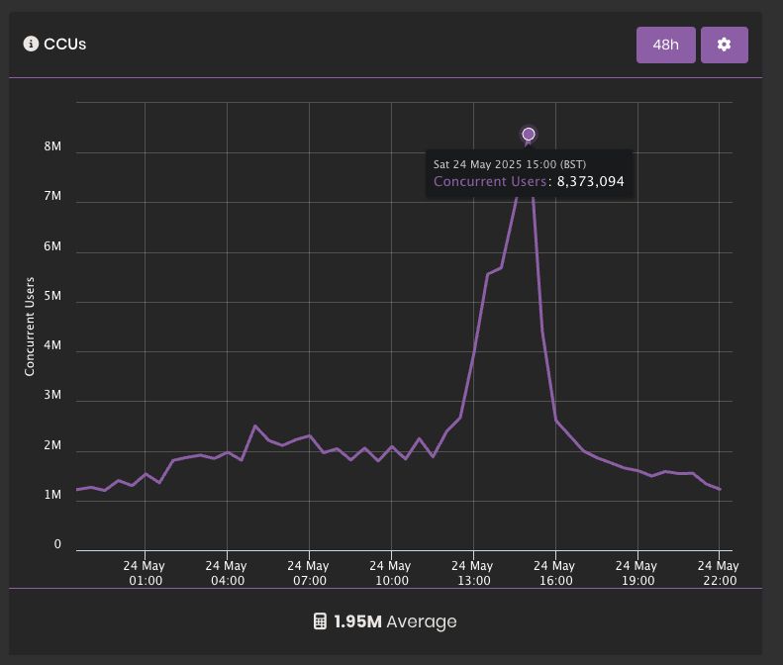Viewport: 783px width, 665px height.
Task: Click the 6M y-axis label
Action: [52, 246]
